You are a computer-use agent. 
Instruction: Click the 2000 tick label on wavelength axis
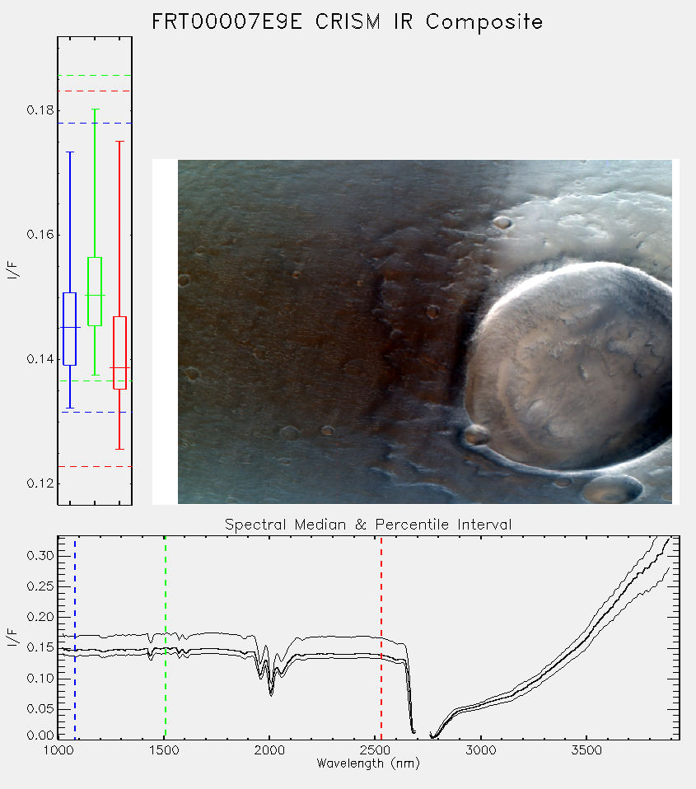click(269, 750)
